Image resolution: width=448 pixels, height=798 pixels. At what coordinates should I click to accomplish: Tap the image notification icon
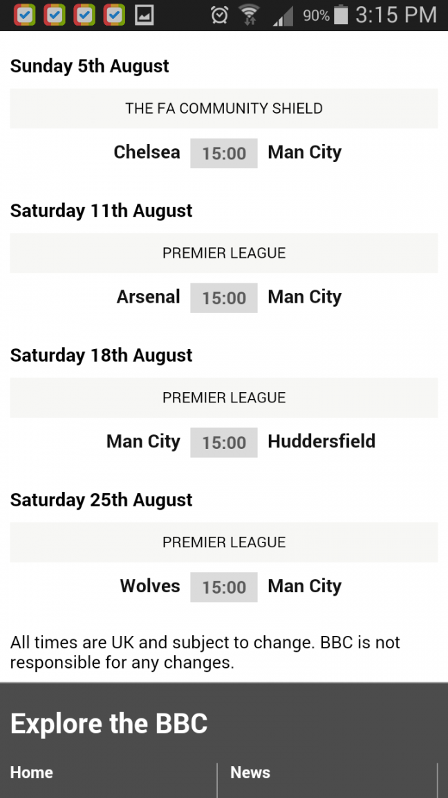click(x=144, y=15)
